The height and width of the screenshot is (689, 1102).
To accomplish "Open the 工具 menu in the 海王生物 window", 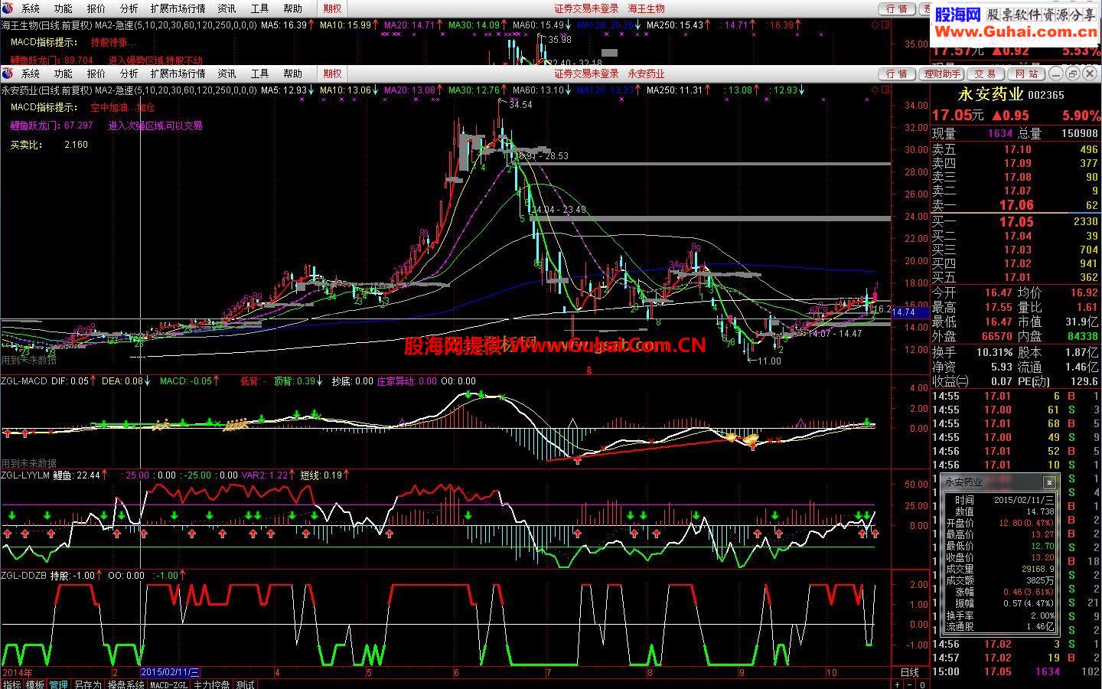I will 260,8.
